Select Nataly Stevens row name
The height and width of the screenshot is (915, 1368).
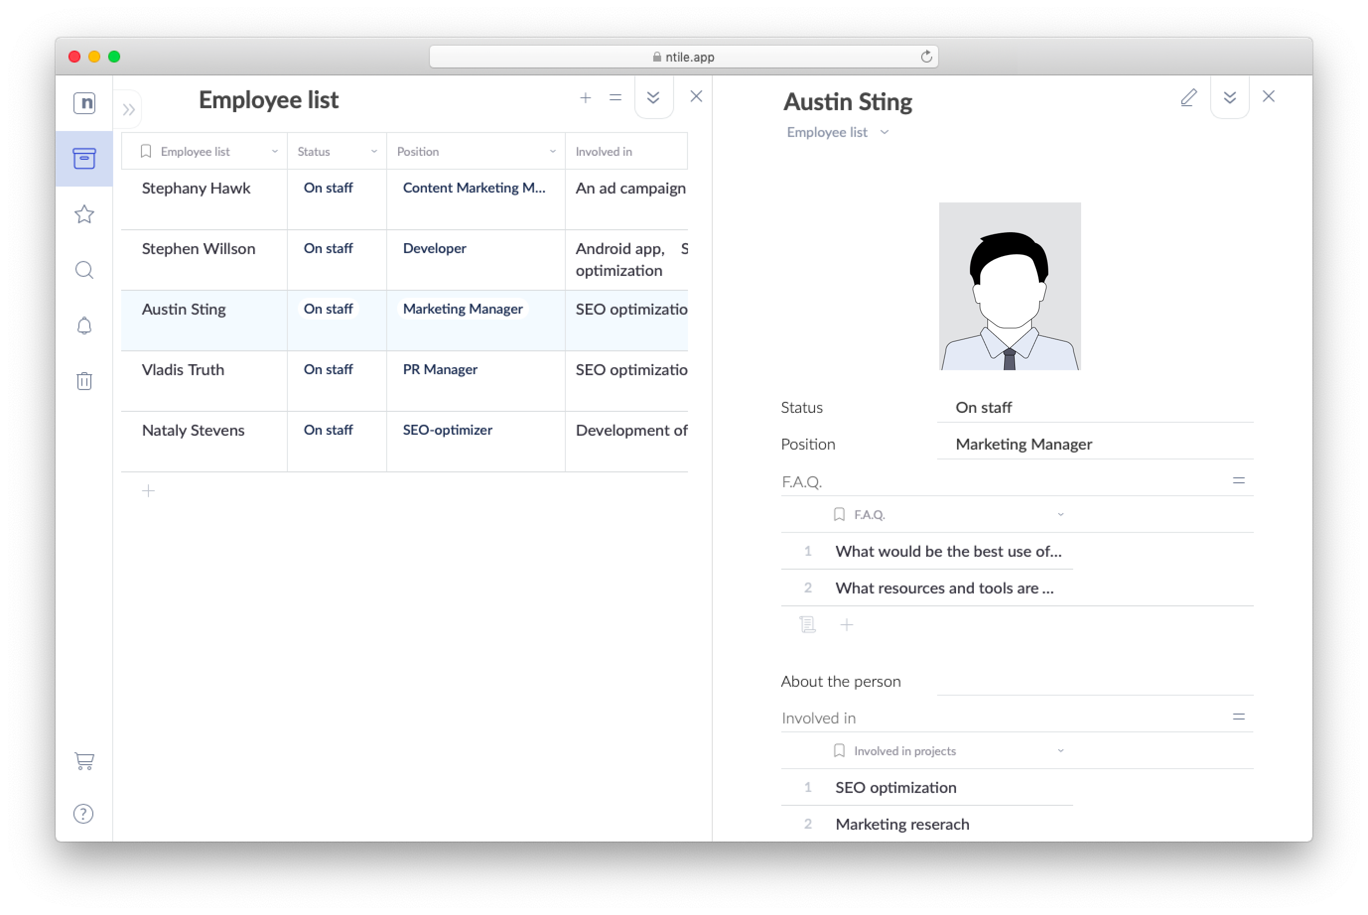pos(193,430)
